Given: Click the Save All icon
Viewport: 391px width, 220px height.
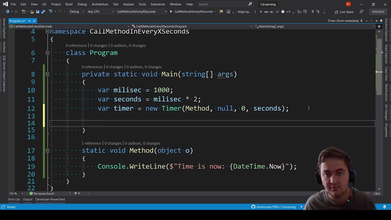Looking at the screenshot, I should (x=43, y=12).
